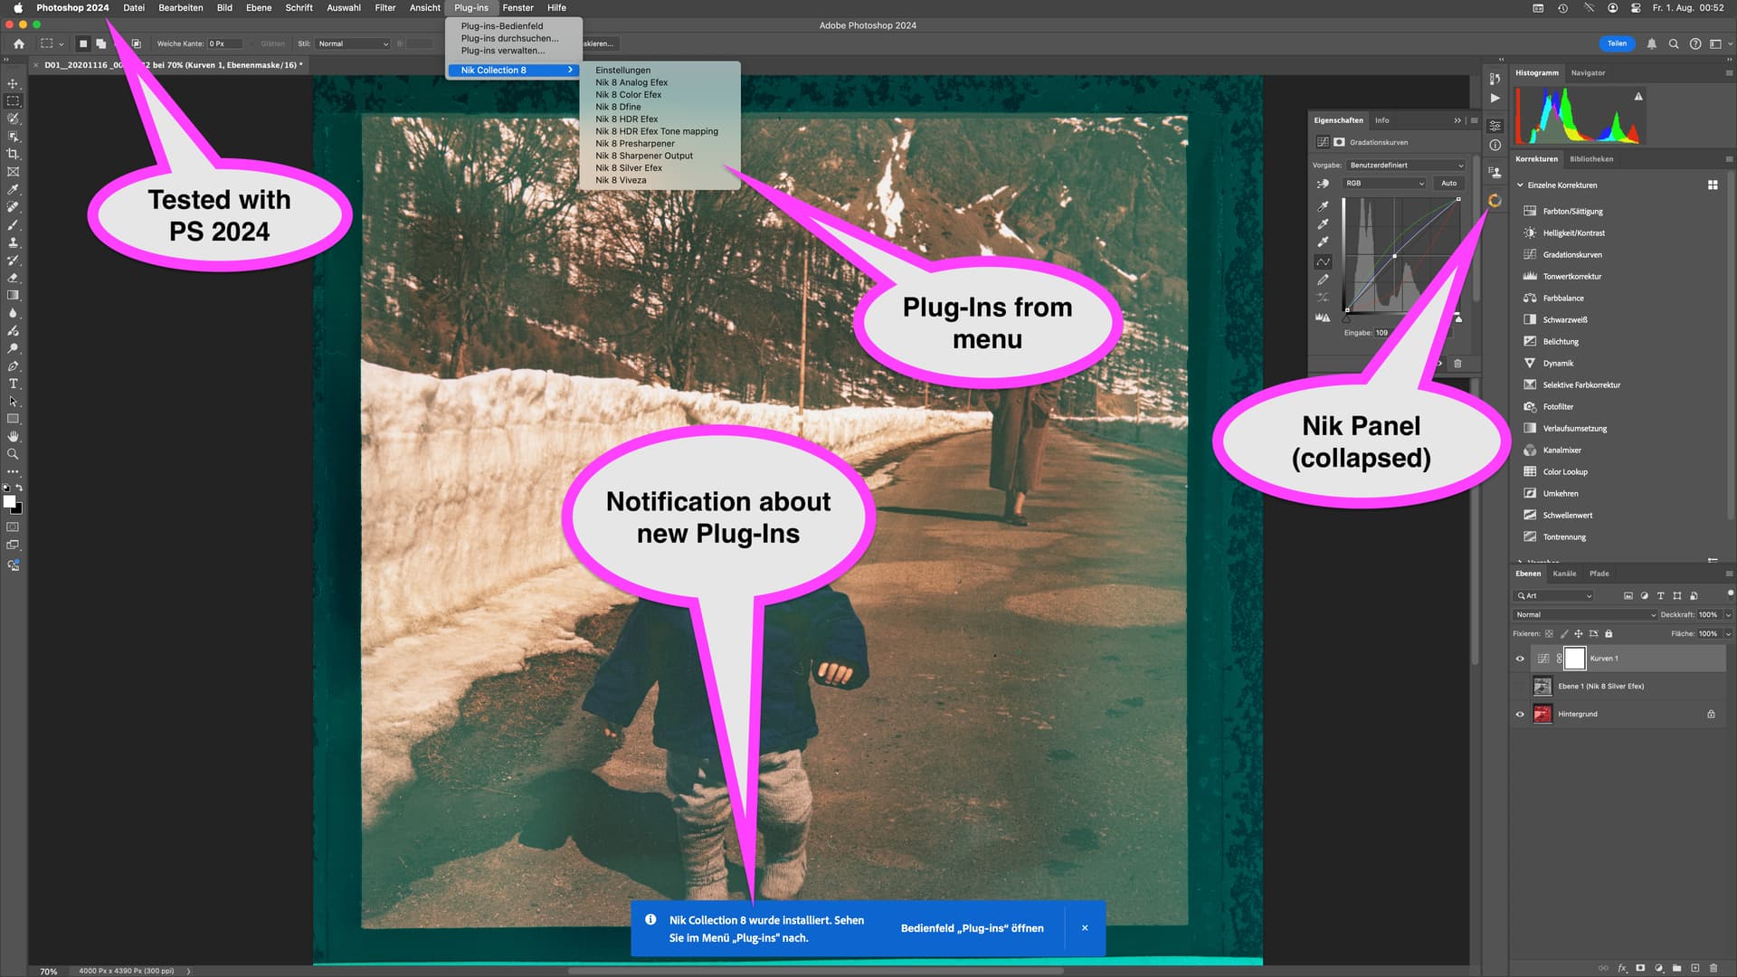Image resolution: width=1737 pixels, height=977 pixels.
Task: Select the Hand tool
Action: [13, 436]
